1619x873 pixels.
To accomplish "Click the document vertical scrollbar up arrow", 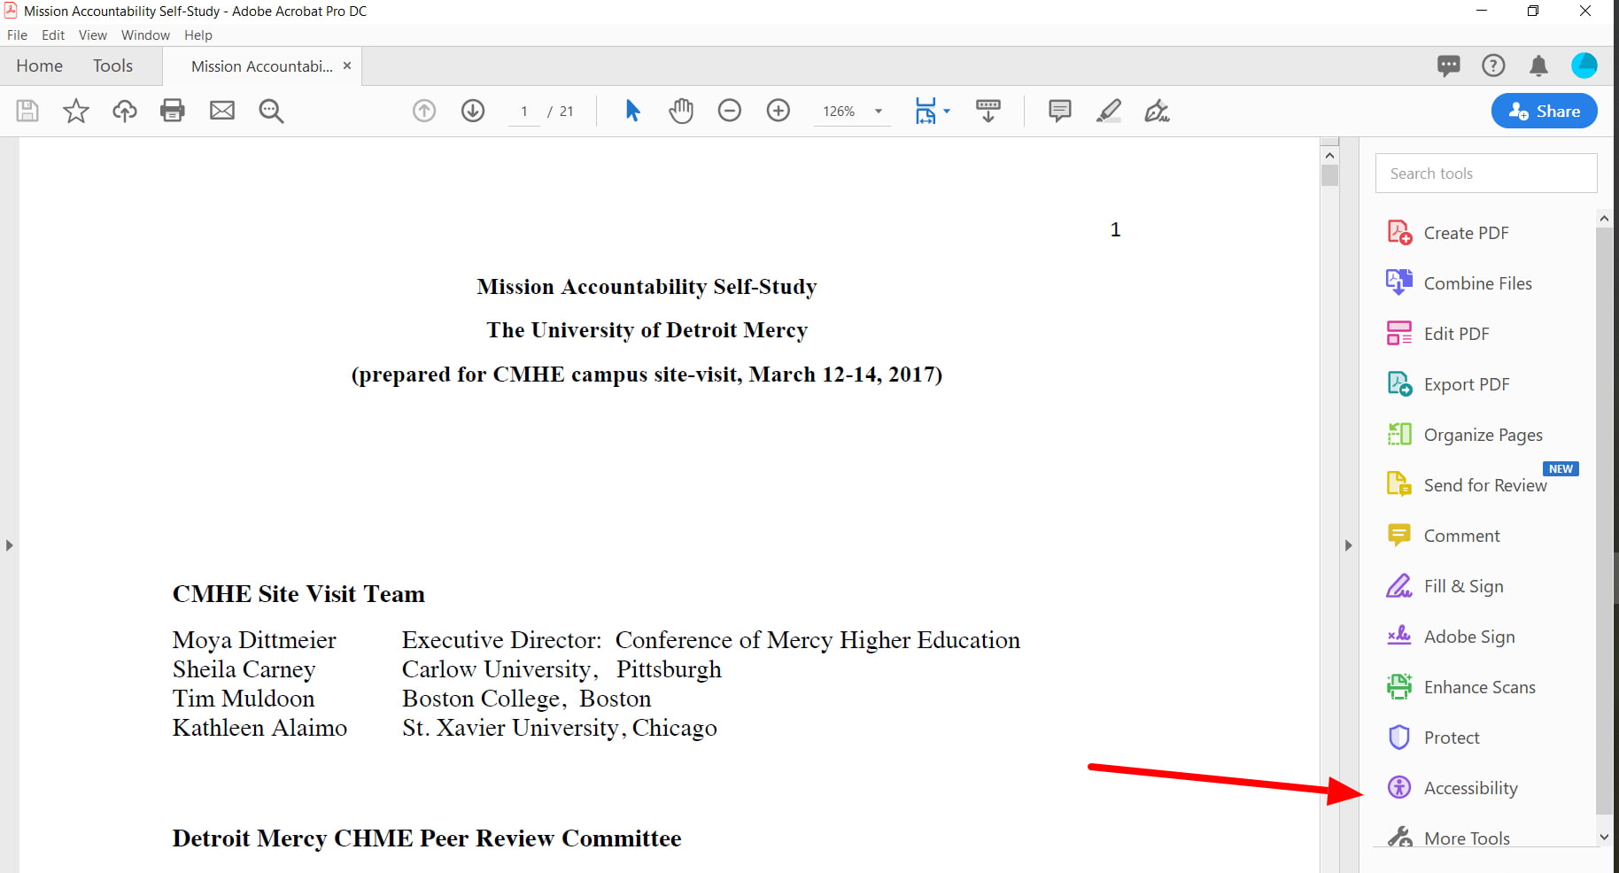I will [x=1329, y=155].
